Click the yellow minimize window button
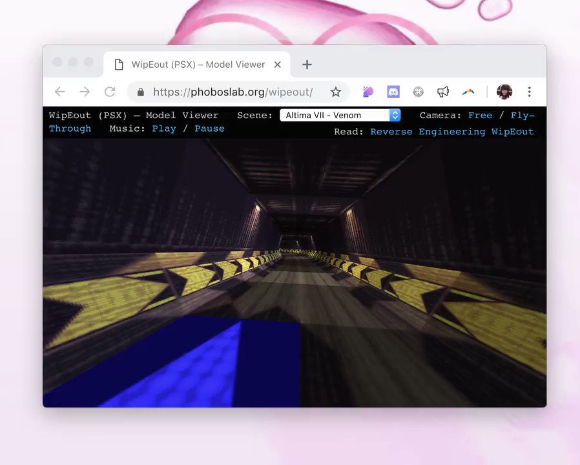Image resolution: width=580 pixels, height=465 pixels. tap(73, 62)
